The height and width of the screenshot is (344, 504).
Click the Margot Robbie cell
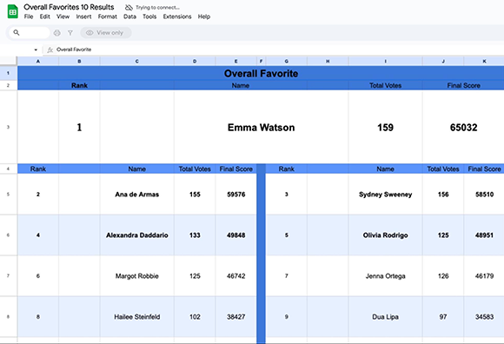click(x=137, y=276)
